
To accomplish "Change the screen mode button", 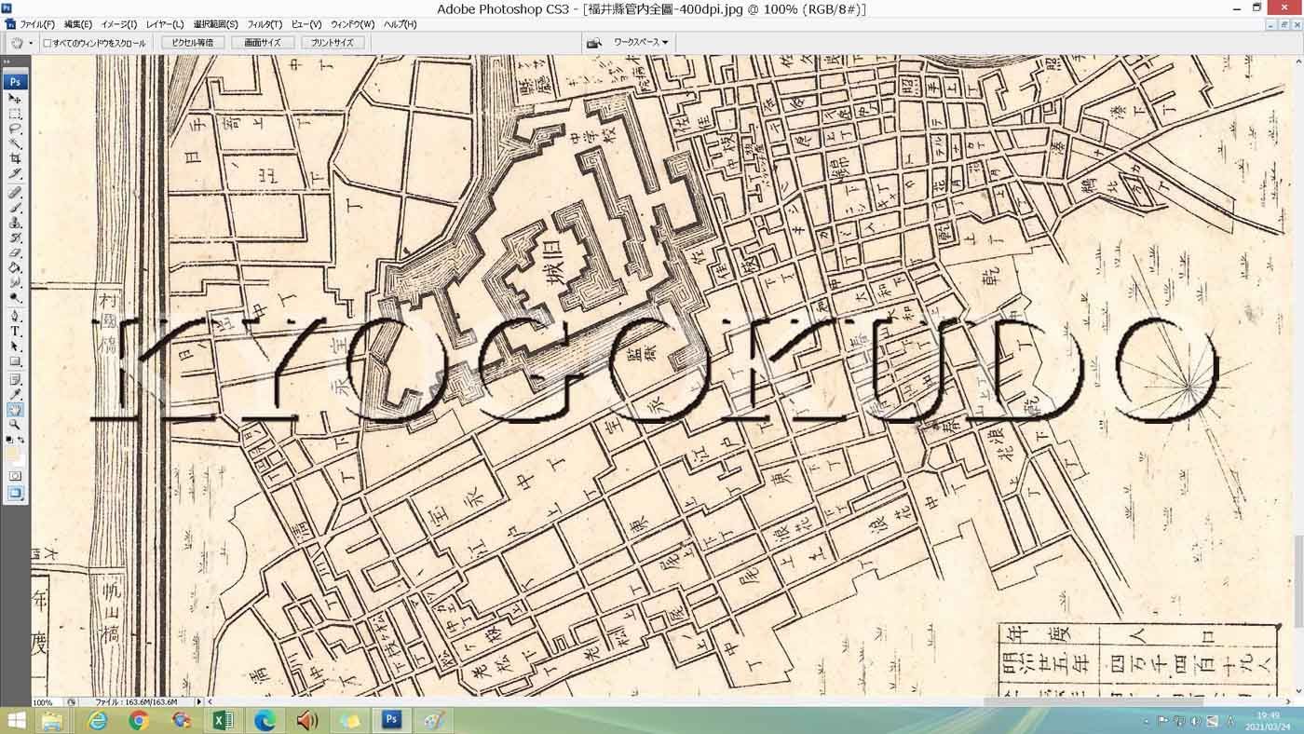I will (15, 493).
